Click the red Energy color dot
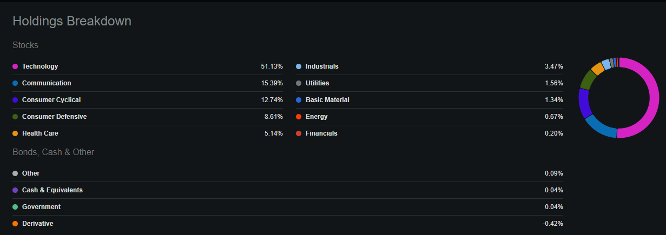The width and height of the screenshot is (666, 235). click(299, 117)
